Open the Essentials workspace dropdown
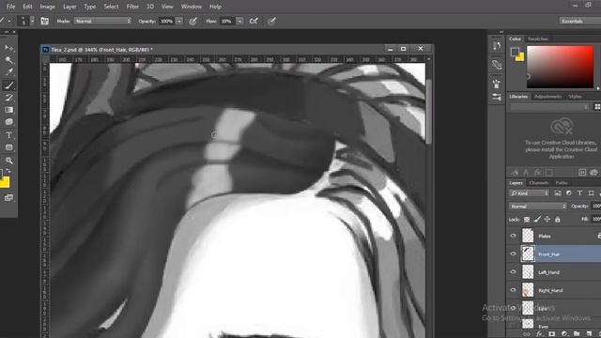 (580, 21)
